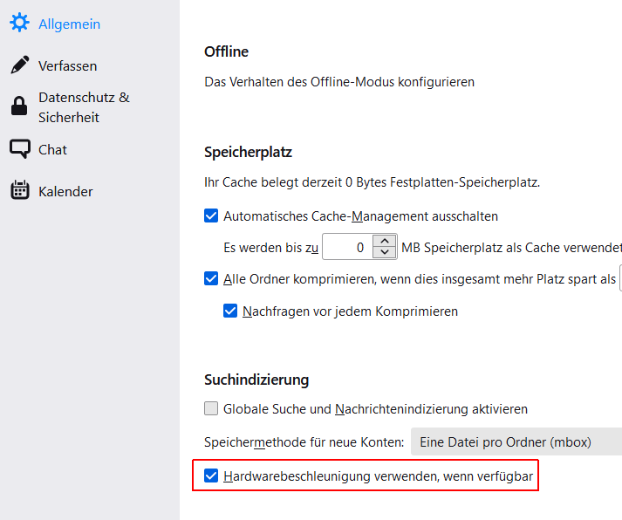Click the Kalender calendar icon
This screenshot has width=622, height=520.
[x=19, y=191]
